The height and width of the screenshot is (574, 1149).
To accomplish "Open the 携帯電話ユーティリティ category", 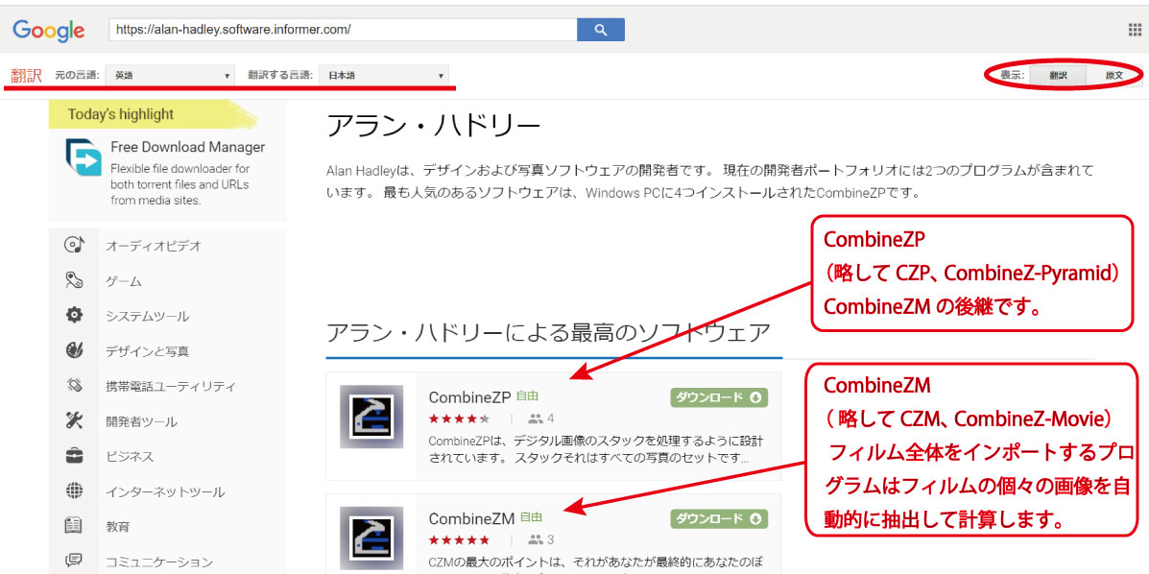I will point(170,386).
